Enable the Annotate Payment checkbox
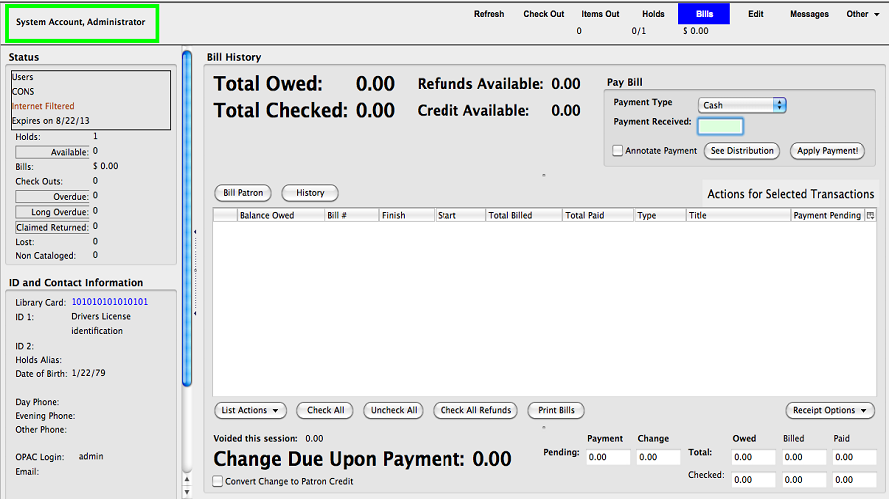The image size is (889, 499). (x=618, y=151)
